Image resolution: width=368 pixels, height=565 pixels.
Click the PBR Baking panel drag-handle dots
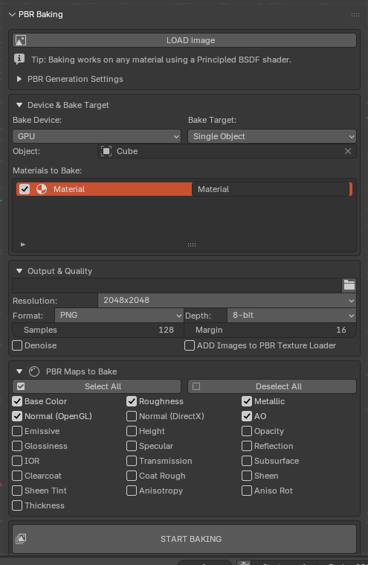coord(355,15)
